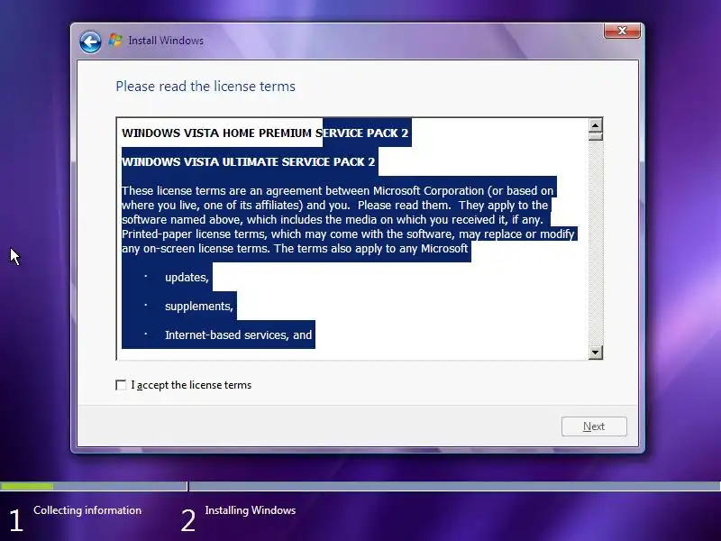Click the 'WINDOWS VISTA ULTIMATE SERVICE PACK 2' heading
This screenshot has width=721, height=541.
(x=249, y=162)
